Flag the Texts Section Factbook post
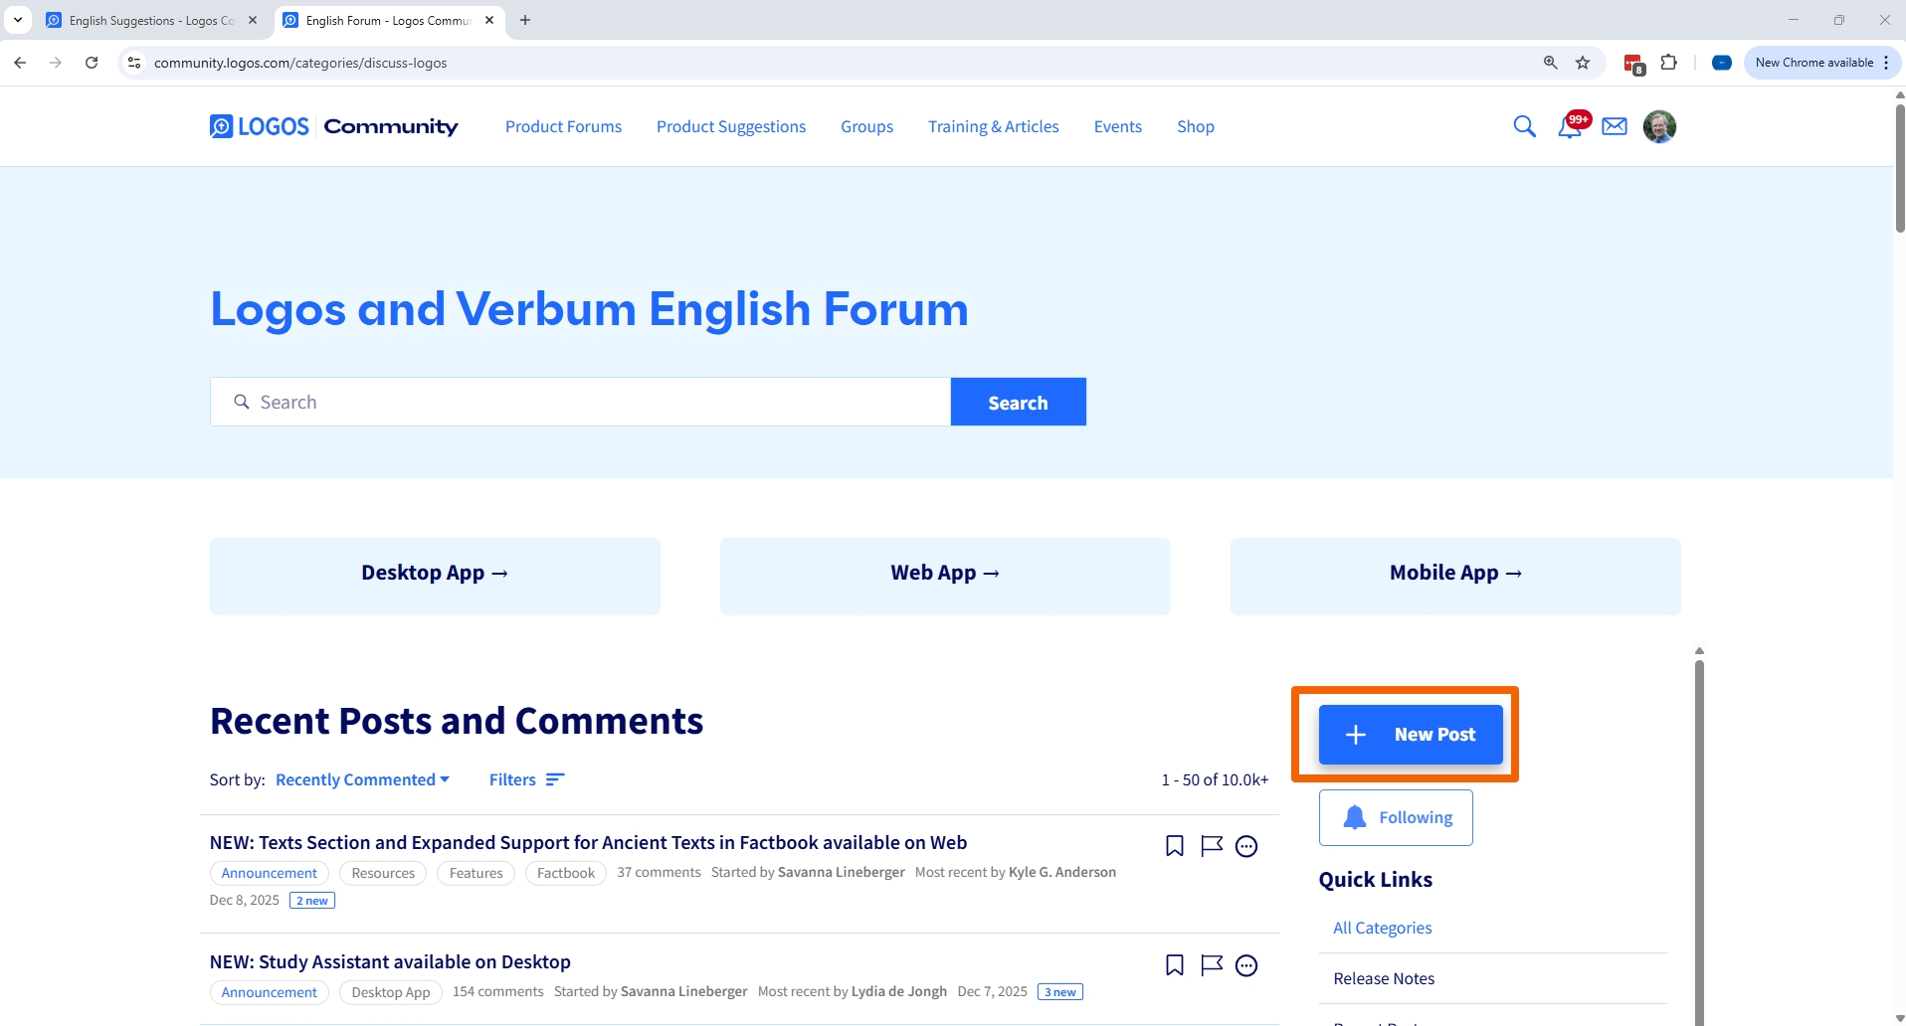The width and height of the screenshot is (1906, 1026). pos(1211,846)
